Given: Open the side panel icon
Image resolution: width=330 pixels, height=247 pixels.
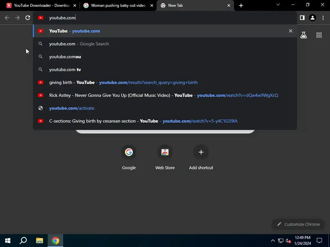Looking at the screenshot, I should click(302, 18).
